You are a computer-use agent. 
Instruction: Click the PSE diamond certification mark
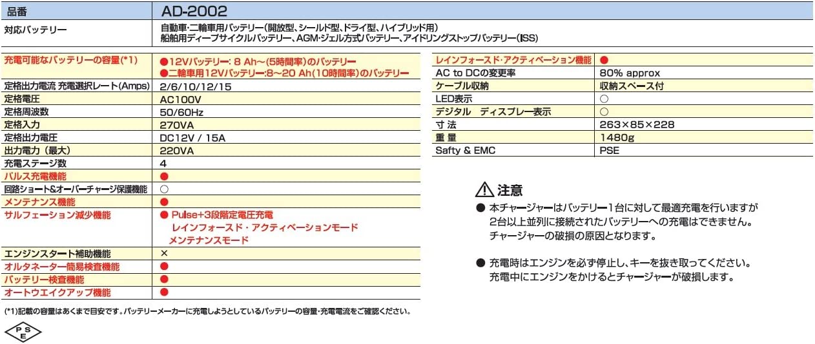(23, 332)
